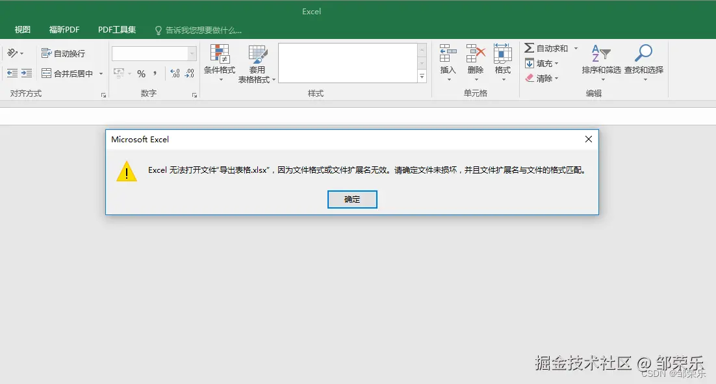
Task: Expand the cell styles gallery arrow
Action: coord(422,76)
